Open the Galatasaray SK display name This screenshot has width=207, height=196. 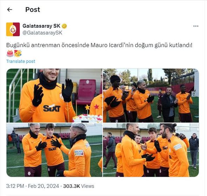[41, 26]
